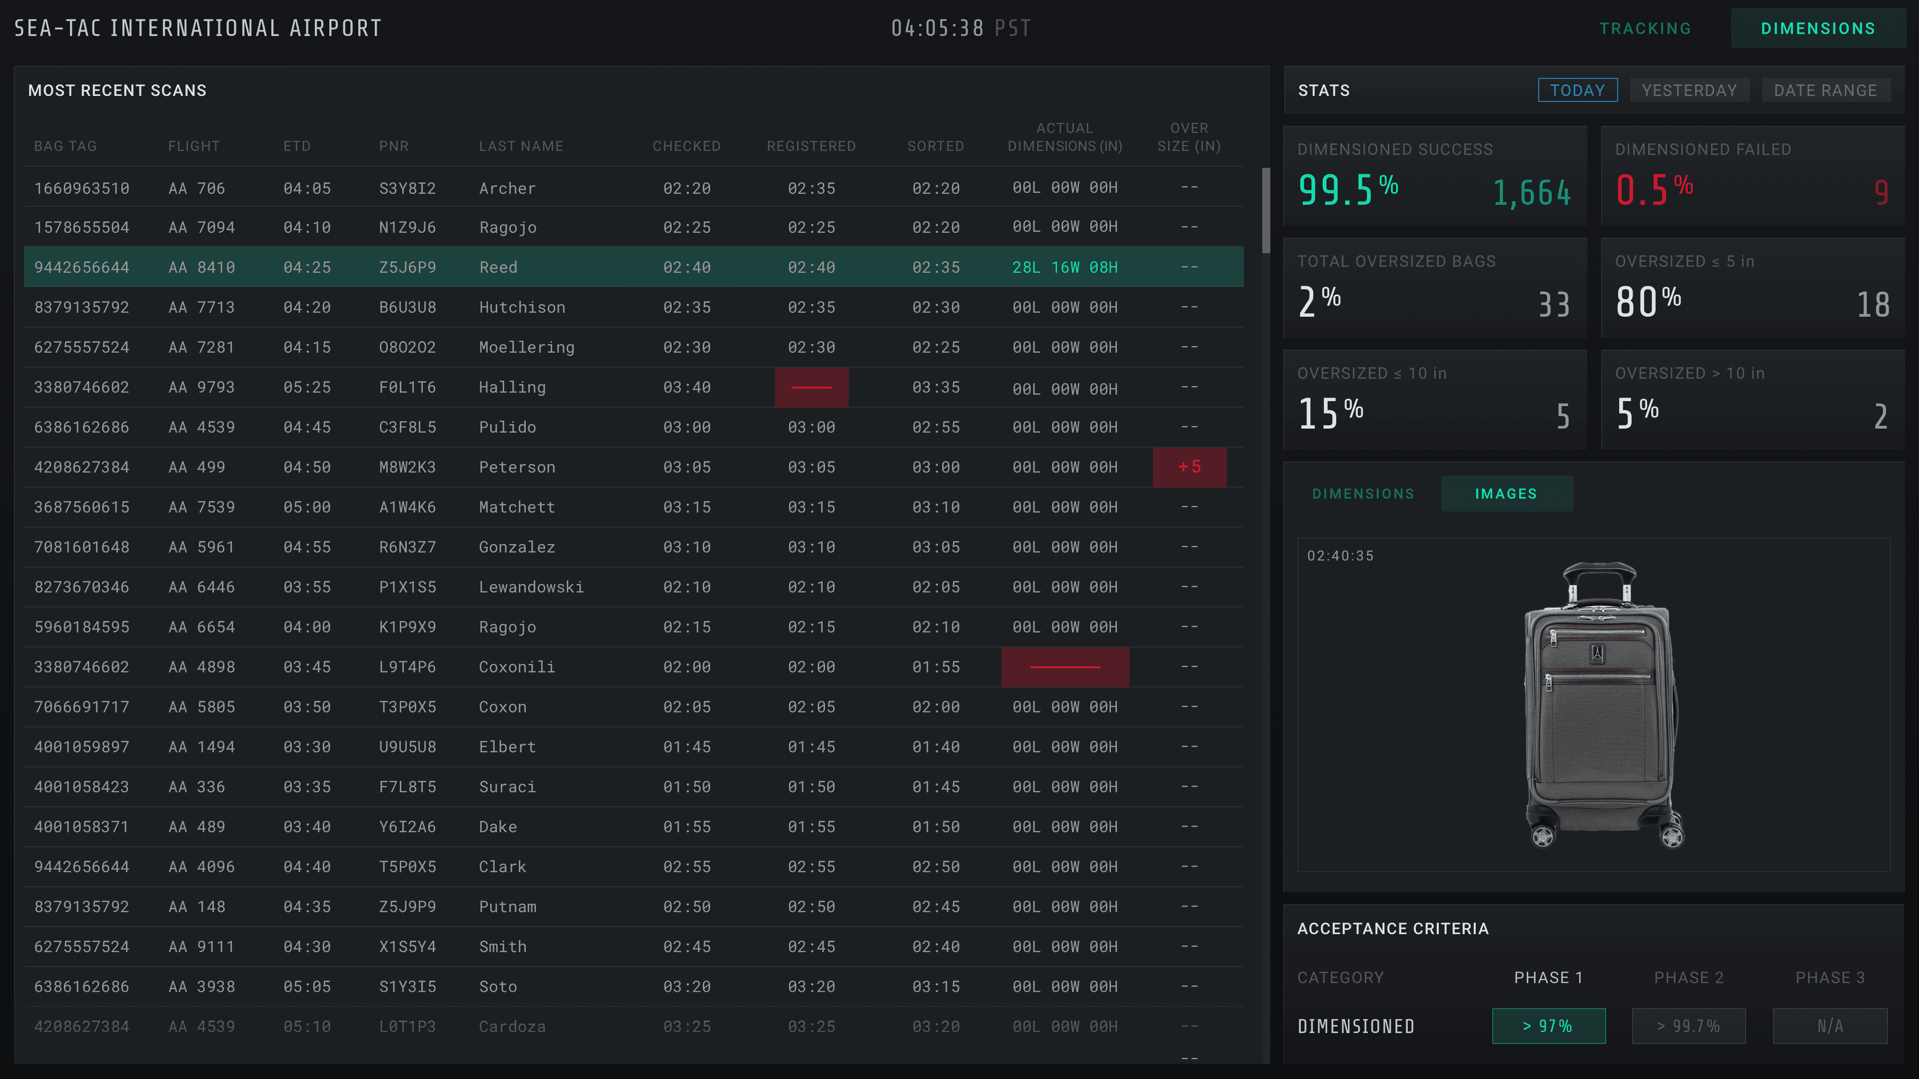Image resolution: width=1919 pixels, height=1079 pixels.
Task: Click the Dimensioned Failed stat card
Action: [1752, 176]
